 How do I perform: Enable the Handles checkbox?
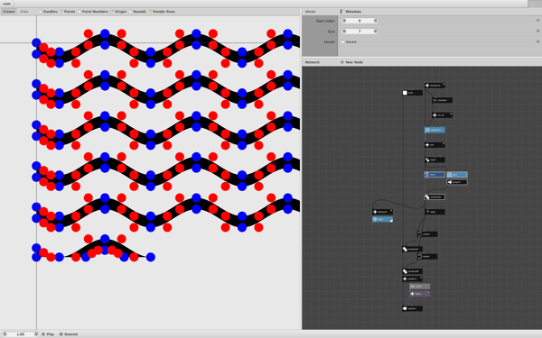tap(40, 12)
